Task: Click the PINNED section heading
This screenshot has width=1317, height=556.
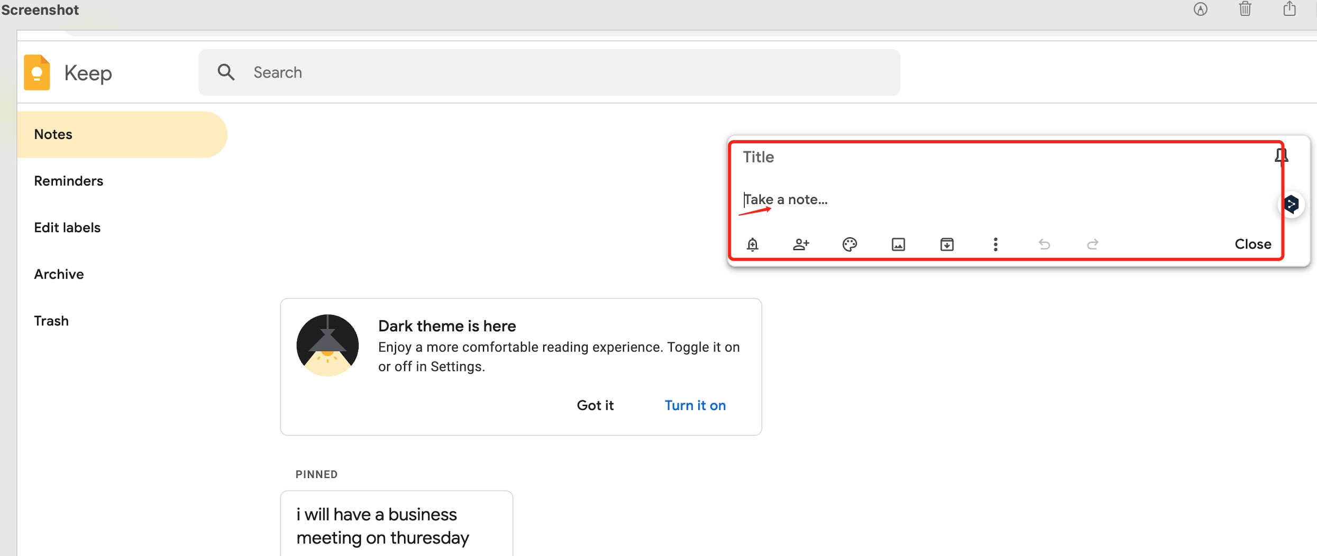Action: pyautogui.click(x=316, y=474)
